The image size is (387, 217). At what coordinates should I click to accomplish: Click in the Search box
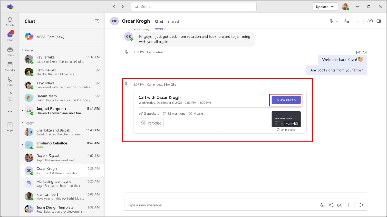193,7
